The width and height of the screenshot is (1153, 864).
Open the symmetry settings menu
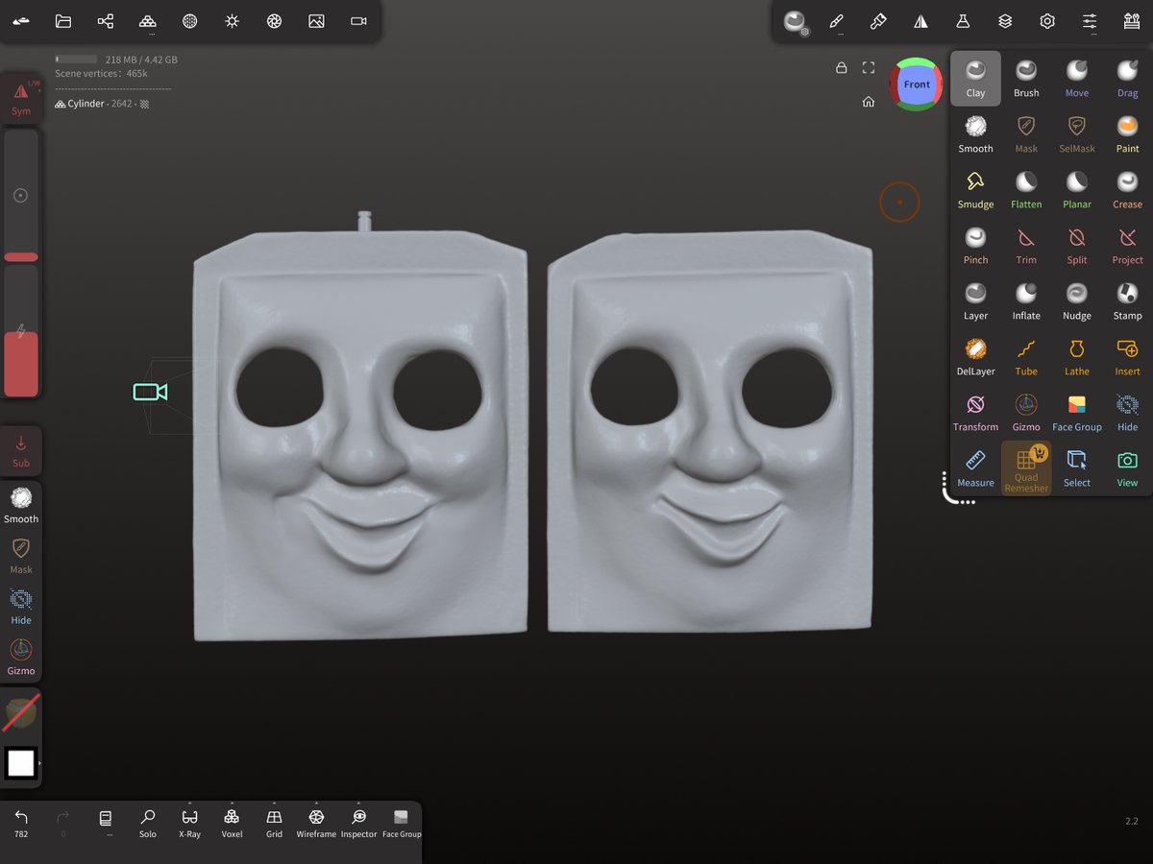920,21
